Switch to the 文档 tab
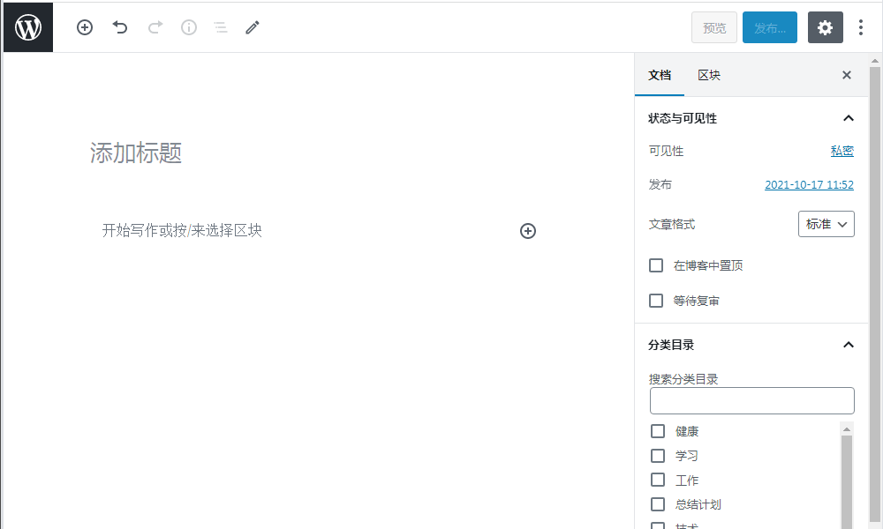883x529 pixels. [660, 75]
